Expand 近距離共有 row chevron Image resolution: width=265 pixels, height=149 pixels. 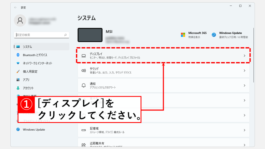[x=244, y=145]
